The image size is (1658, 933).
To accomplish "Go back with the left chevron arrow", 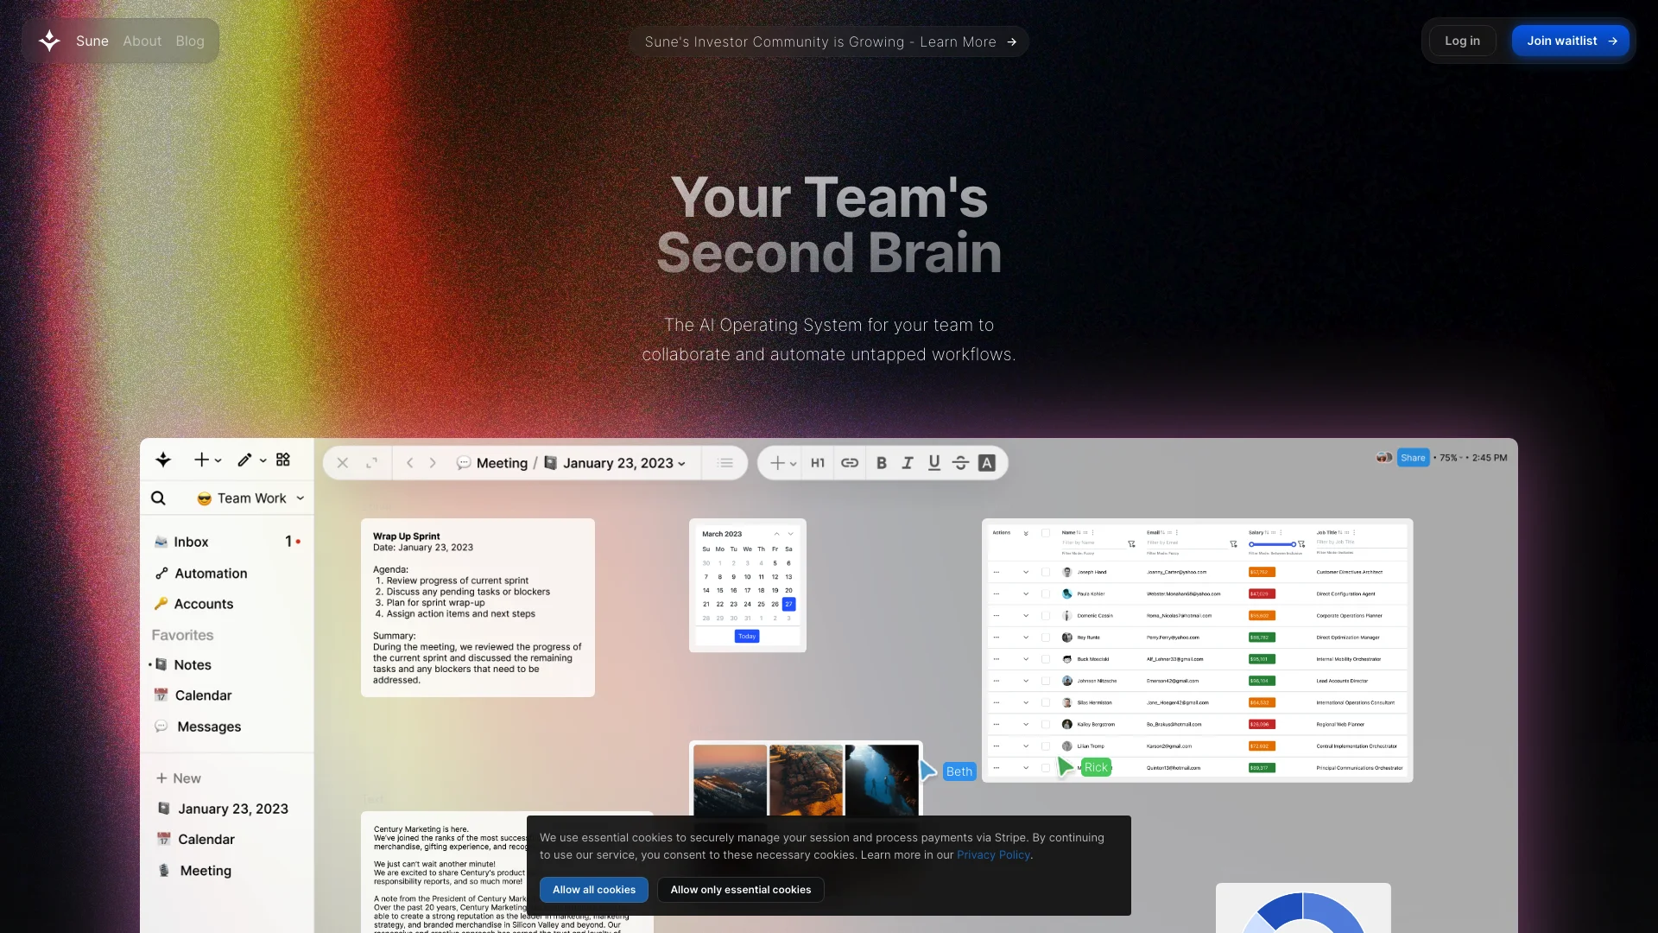I will [410, 463].
